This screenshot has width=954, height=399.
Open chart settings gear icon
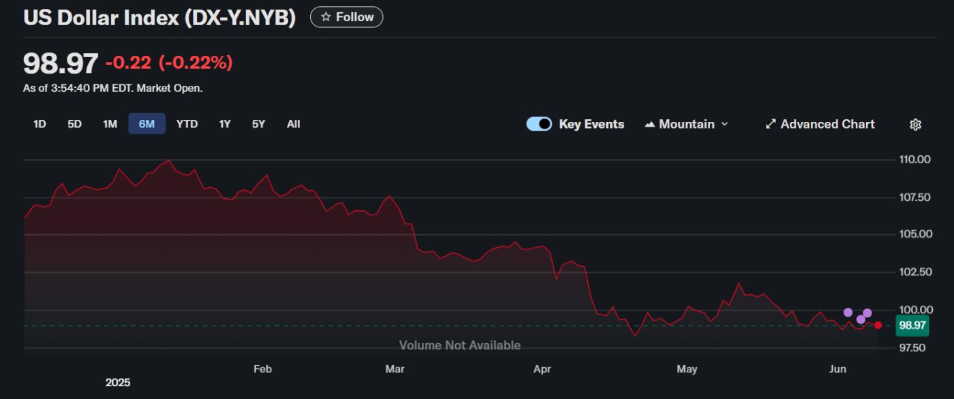coord(915,125)
